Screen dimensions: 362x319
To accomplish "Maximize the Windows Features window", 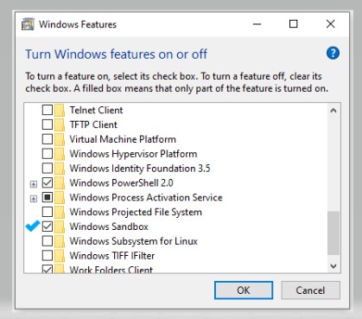I will point(293,24).
